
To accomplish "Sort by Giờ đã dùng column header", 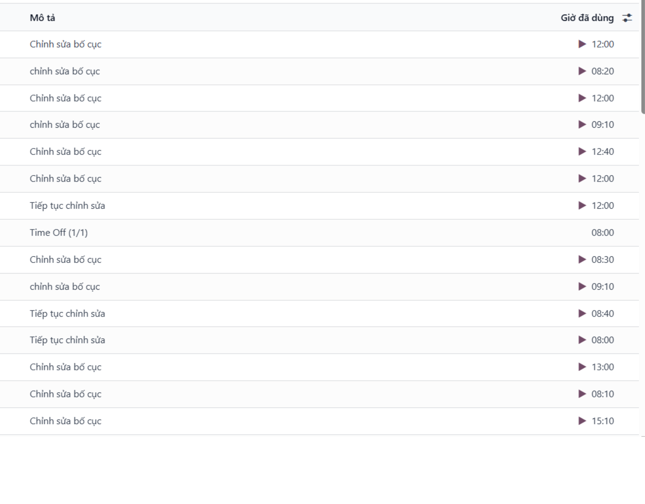I will pos(587,18).
